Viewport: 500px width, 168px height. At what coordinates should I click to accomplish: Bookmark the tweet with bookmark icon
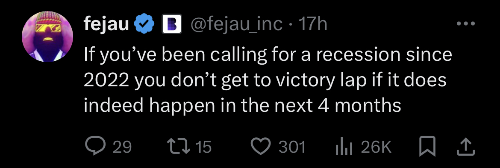tap(427, 146)
